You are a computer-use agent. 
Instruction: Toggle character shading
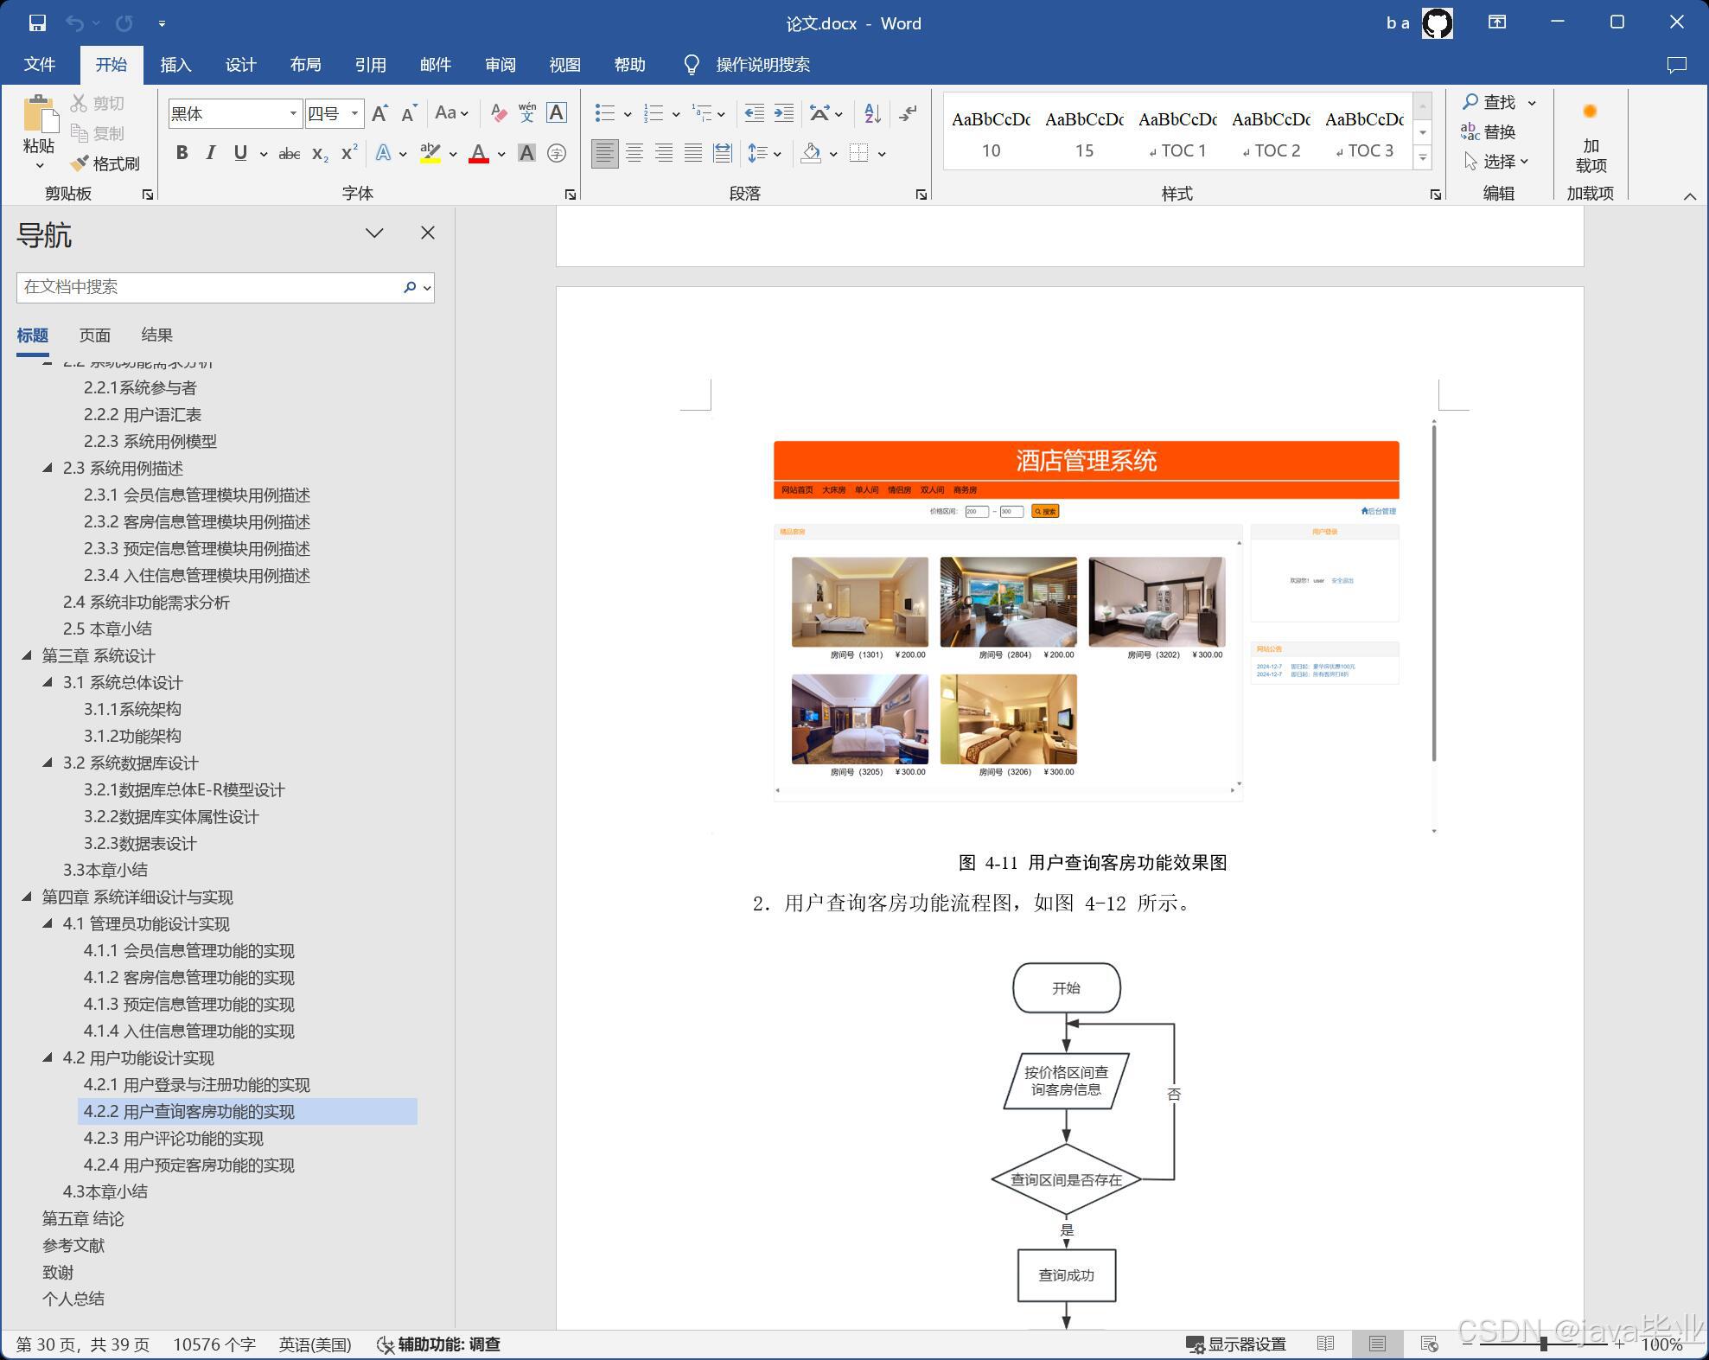(x=526, y=154)
